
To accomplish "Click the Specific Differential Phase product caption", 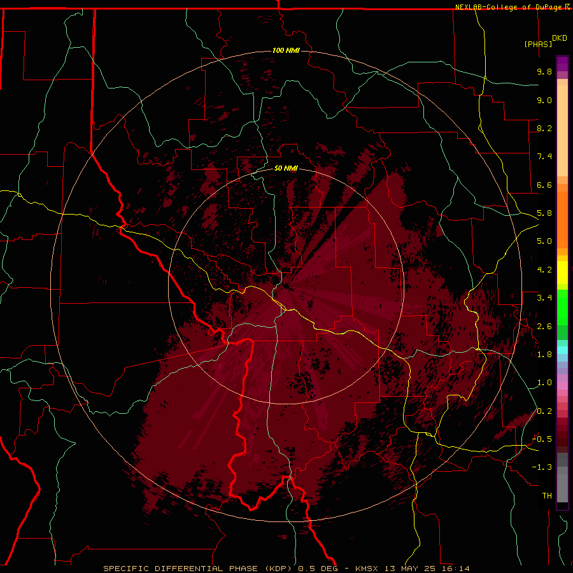I will click(x=199, y=569).
